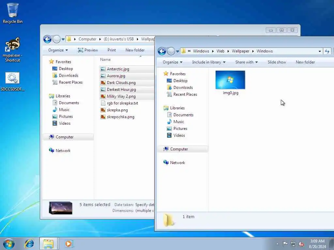Go back in the USB Wallpaper window

[x=47, y=39]
